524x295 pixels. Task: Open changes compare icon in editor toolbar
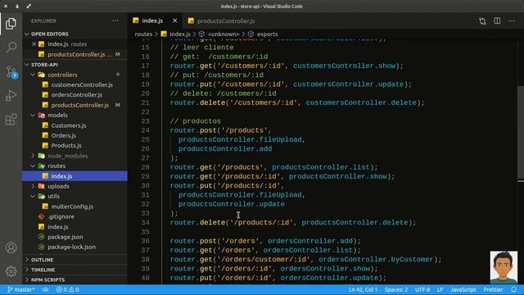[x=482, y=21]
